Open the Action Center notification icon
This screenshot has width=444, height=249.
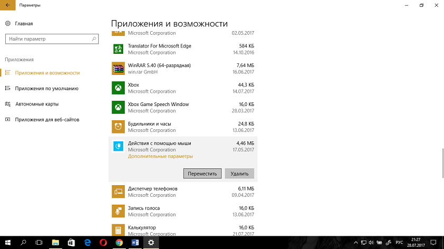tap(433, 243)
